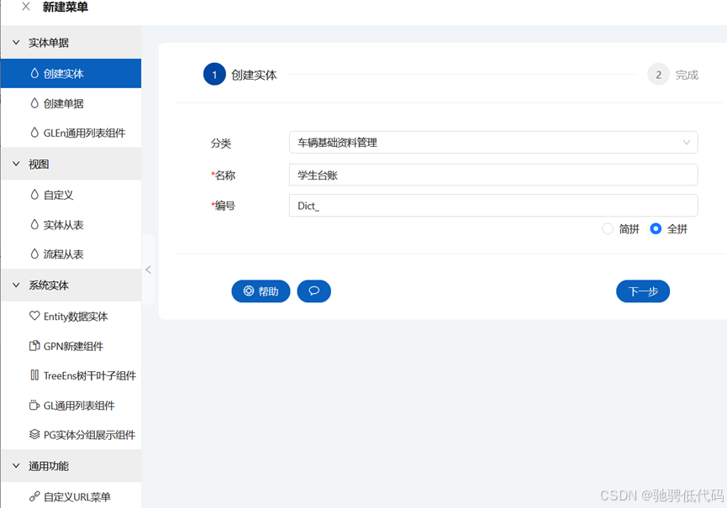Click the 系统实体 group header text
The image size is (727, 508).
(48, 285)
